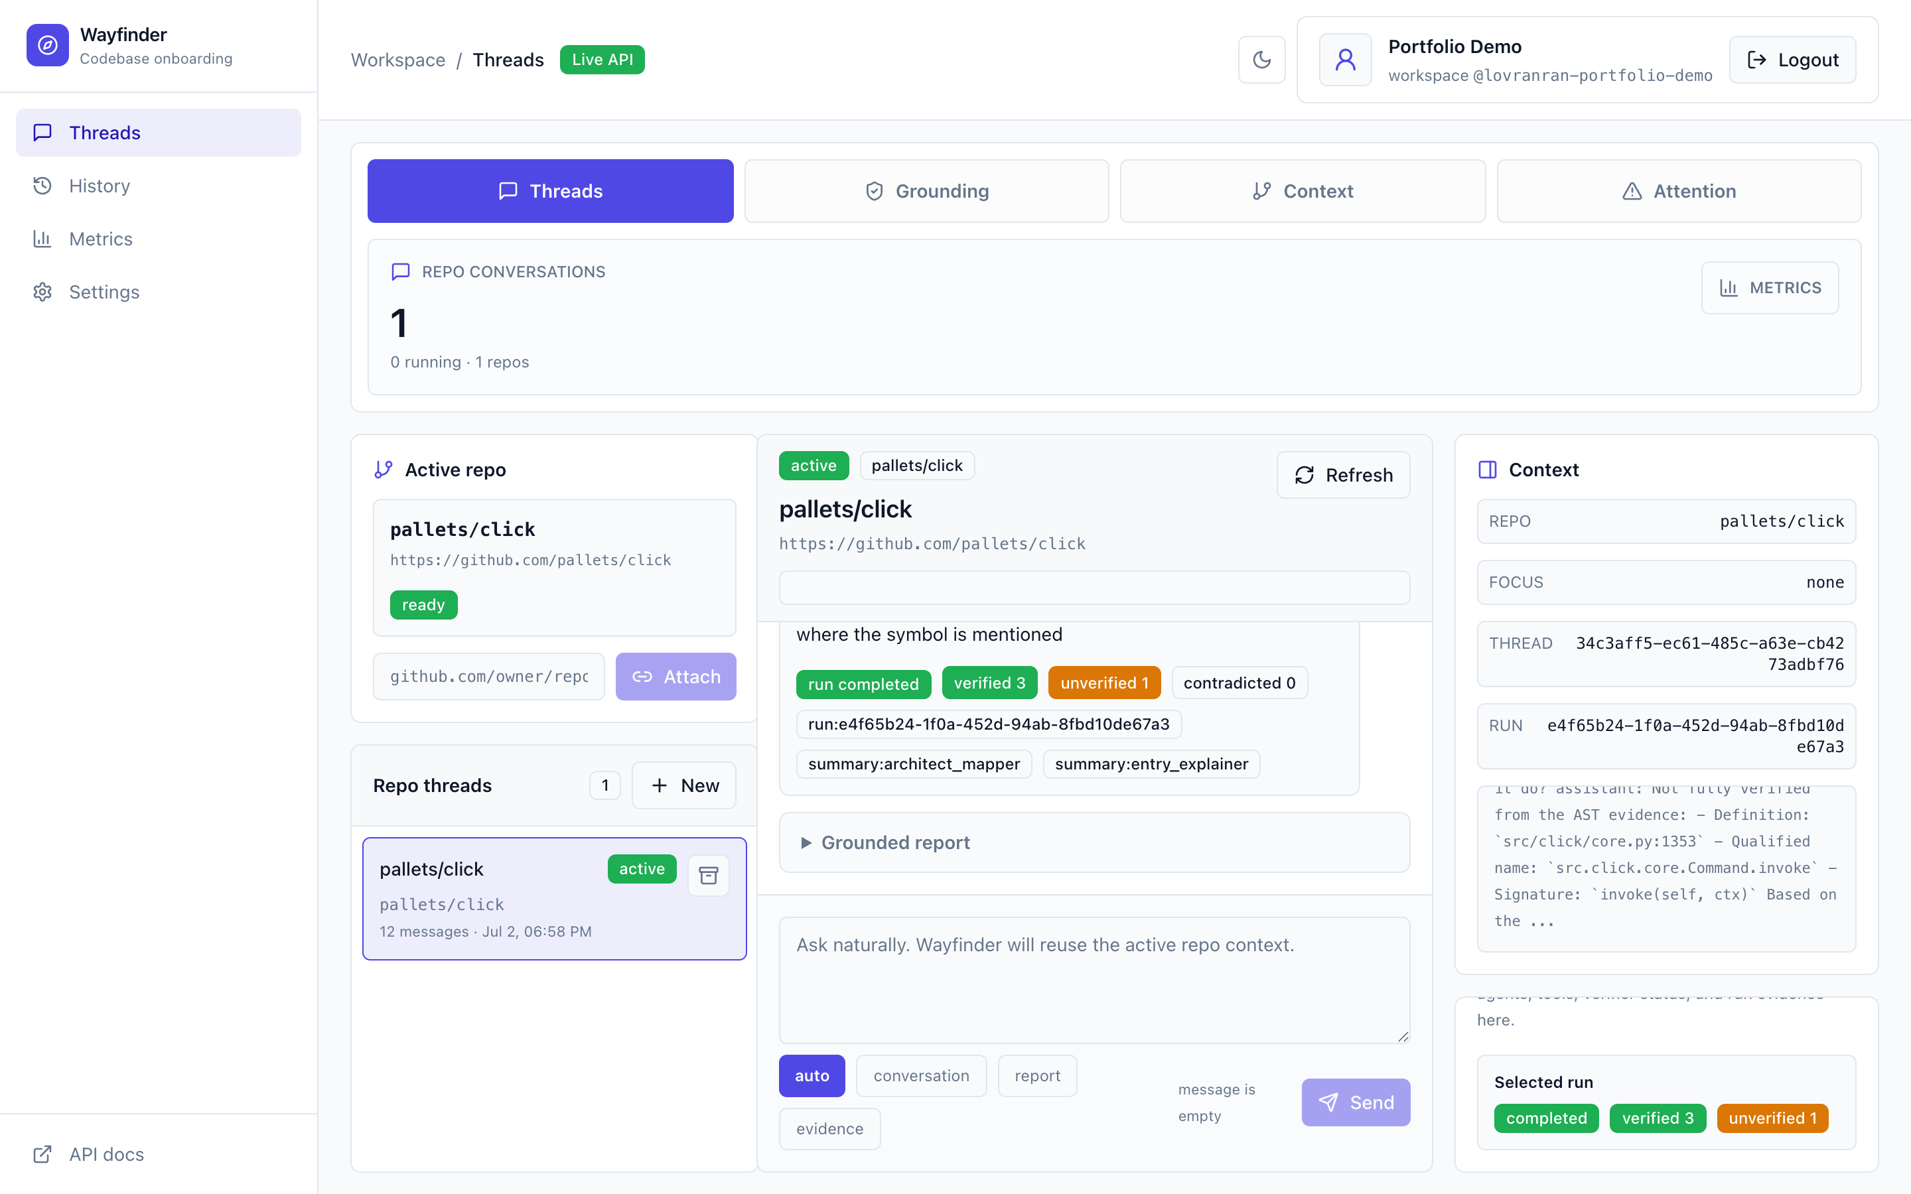This screenshot has height=1194, width=1911.
Task: Click the message textarea 'Ask naturally'
Action: [1094, 980]
